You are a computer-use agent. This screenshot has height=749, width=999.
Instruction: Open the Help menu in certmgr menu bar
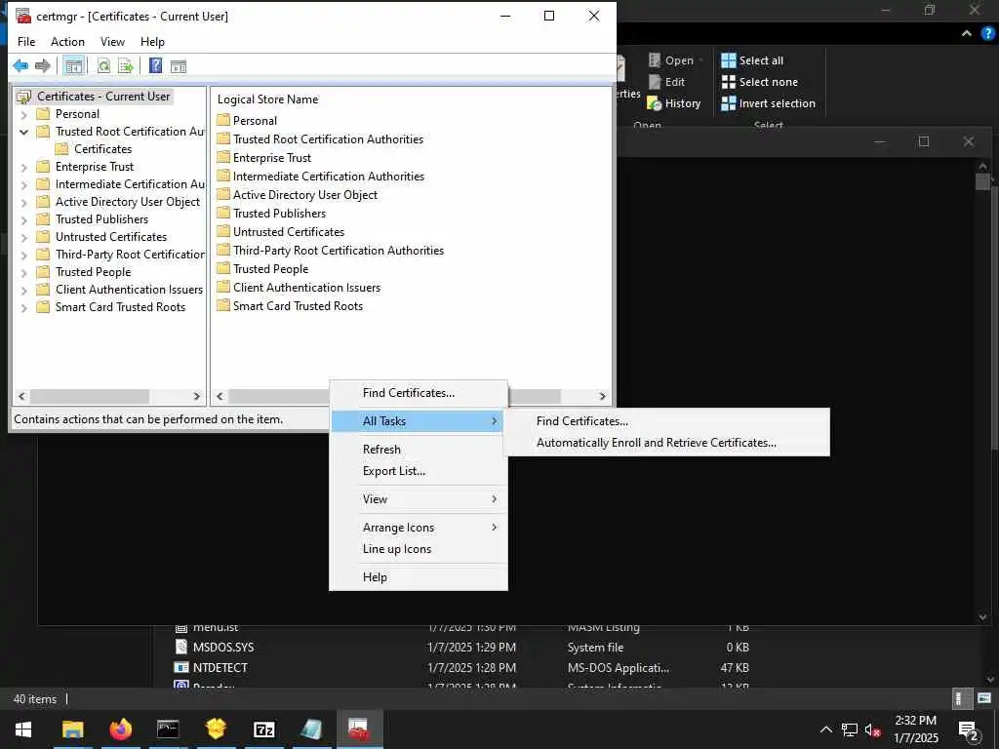coord(152,41)
